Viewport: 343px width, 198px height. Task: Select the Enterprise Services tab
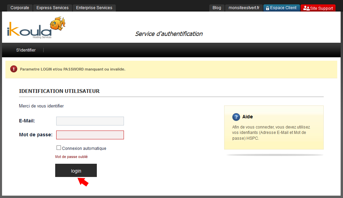click(94, 8)
